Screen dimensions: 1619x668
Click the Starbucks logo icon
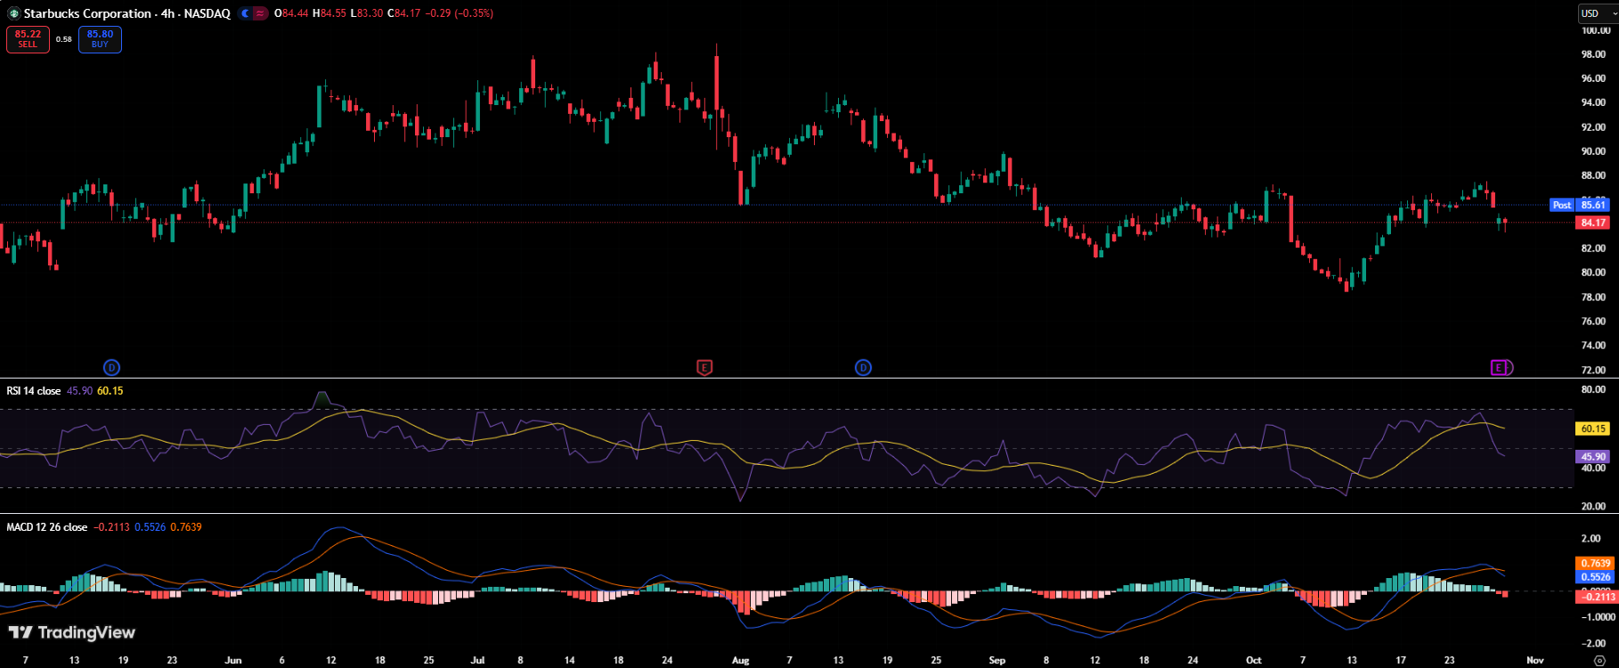click(x=13, y=13)
